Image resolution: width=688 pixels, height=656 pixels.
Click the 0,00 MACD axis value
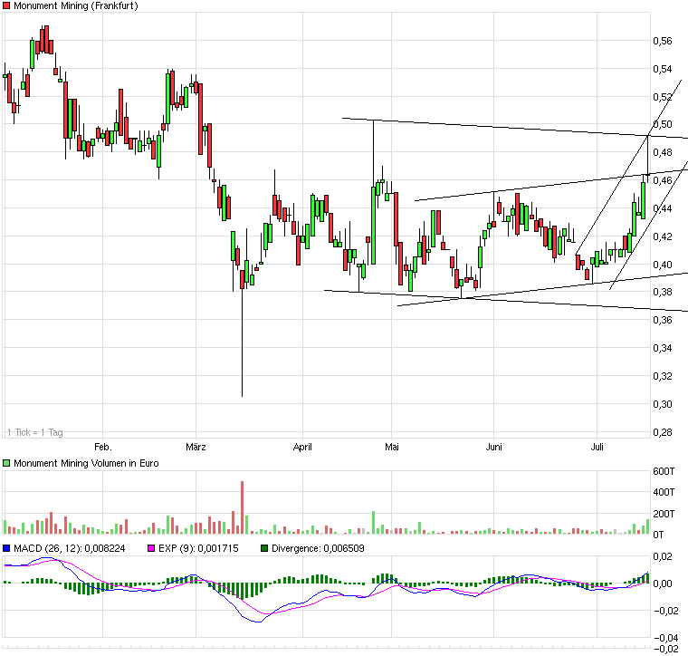(x=663, y=584)
